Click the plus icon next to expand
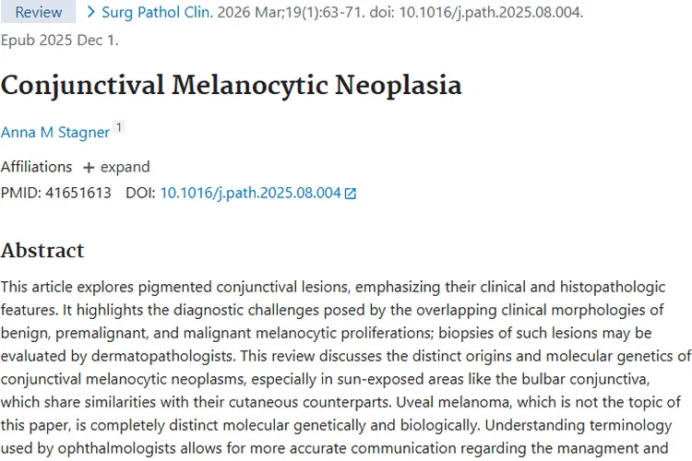 pyautogui.click(x=89, y=168)
